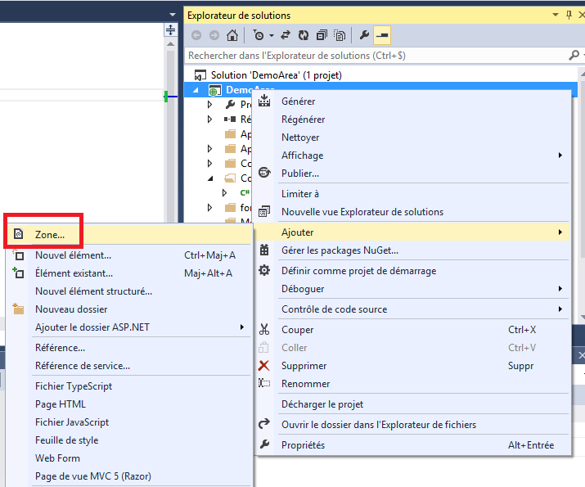Viewport: 585px width, 487px height.
Task: Select the Solution 'DemoArea' node
Action: coord(276,75)
